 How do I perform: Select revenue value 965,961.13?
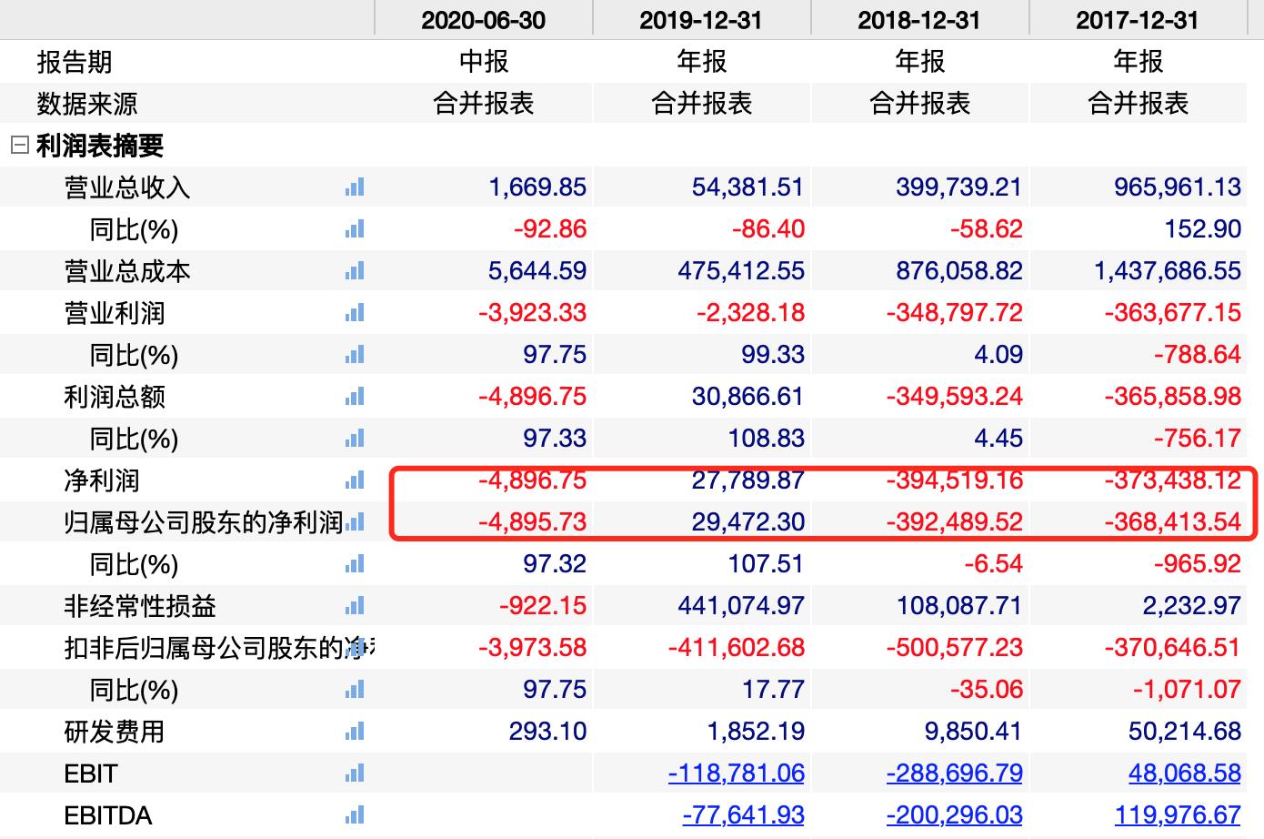coord(1178,187)
